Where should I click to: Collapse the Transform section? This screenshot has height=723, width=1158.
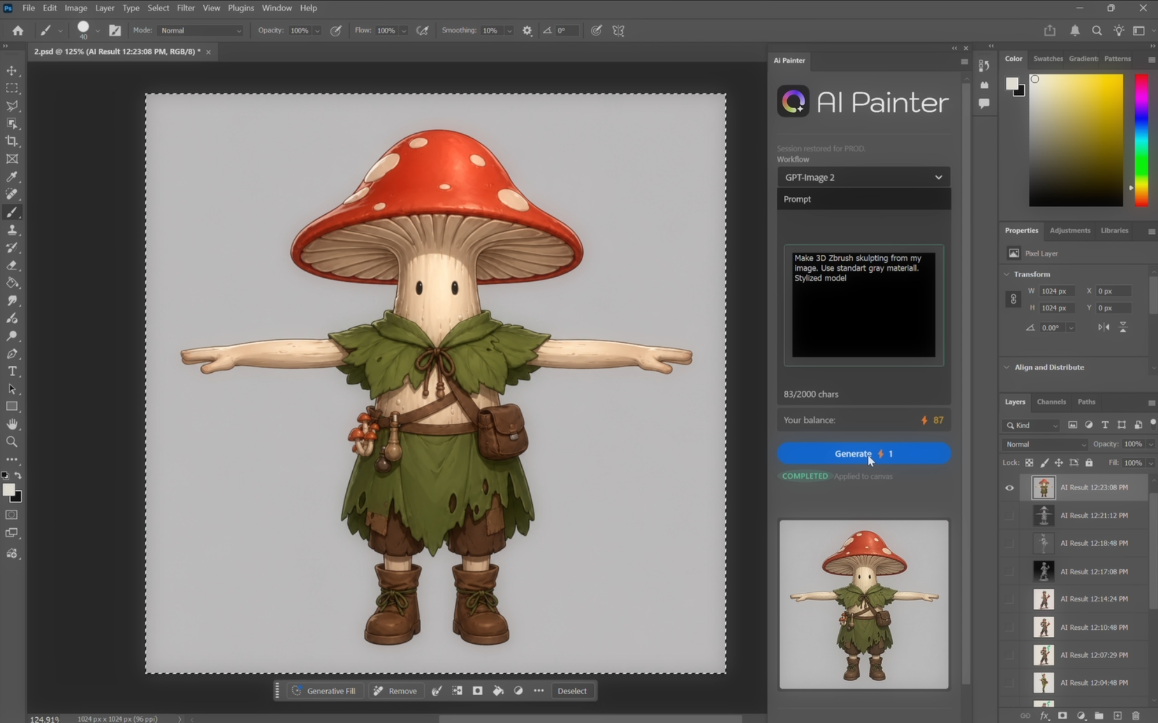click(x=1007, y=274)
